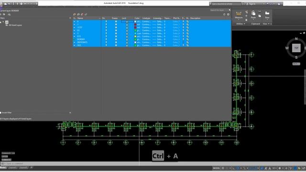Click Customization icon at status bar end

pyautogui.click(x=304, y=168)
